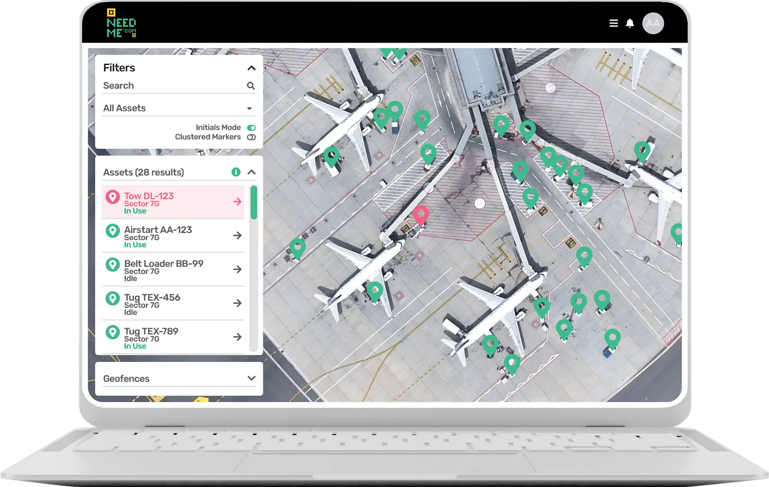Screen dimensions: 769x487
Task: Expand the Geofences section
Action: tap(251, 378)
